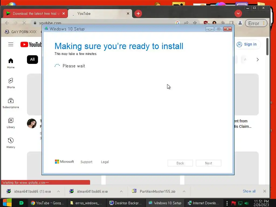
Task: Expand options for idman641build6.exe download
Action: tap(121, 191)
